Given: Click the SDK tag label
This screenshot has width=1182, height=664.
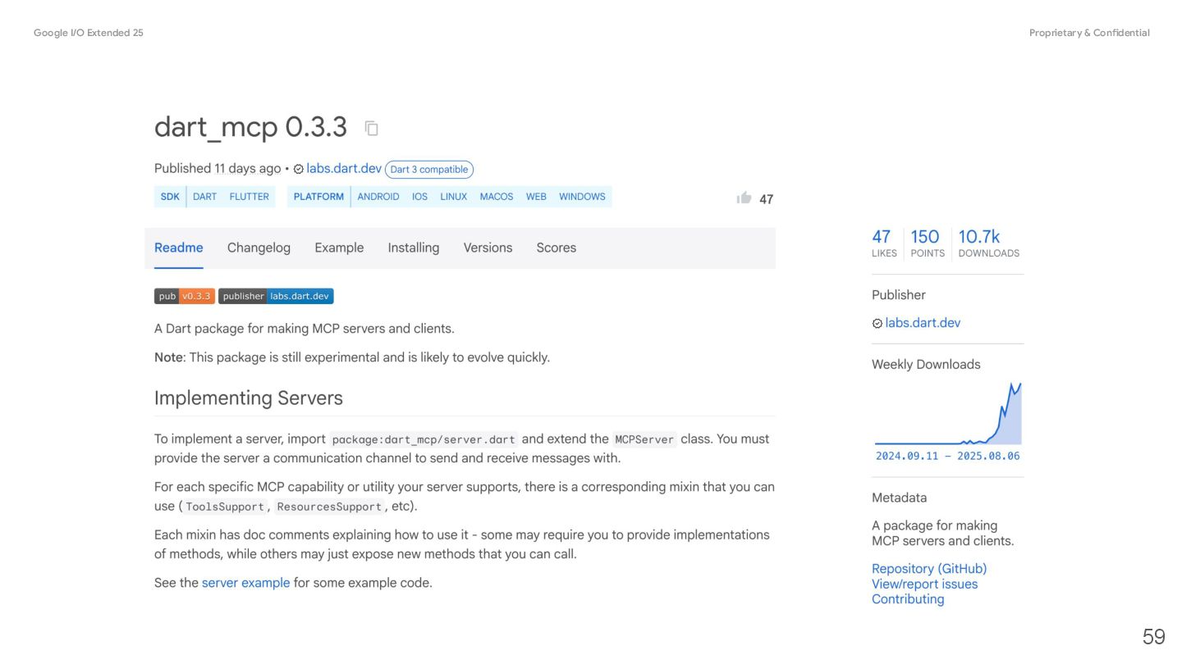Looking at the screenshot, I should click(x=170, y=197).
